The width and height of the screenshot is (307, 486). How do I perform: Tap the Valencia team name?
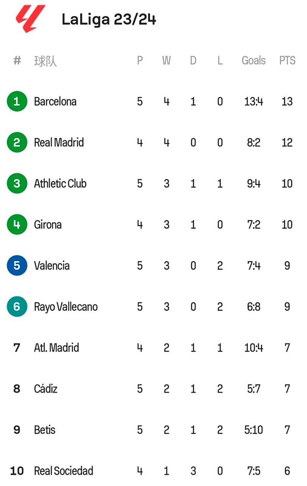[x=52, y=265]
